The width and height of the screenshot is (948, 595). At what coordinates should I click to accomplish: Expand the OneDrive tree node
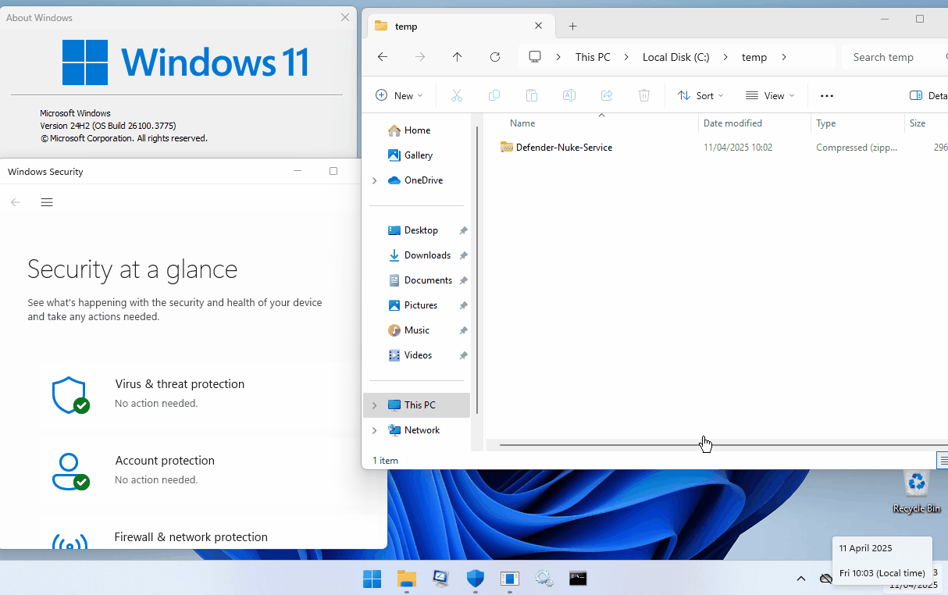click(375, 180)
